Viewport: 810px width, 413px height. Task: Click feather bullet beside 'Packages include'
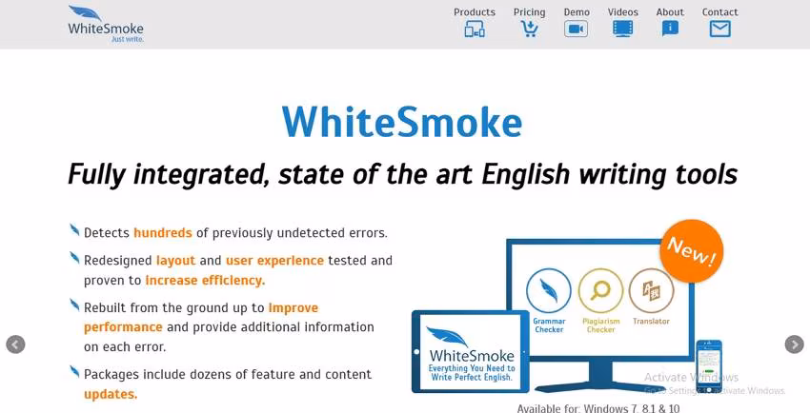[74, 371]
